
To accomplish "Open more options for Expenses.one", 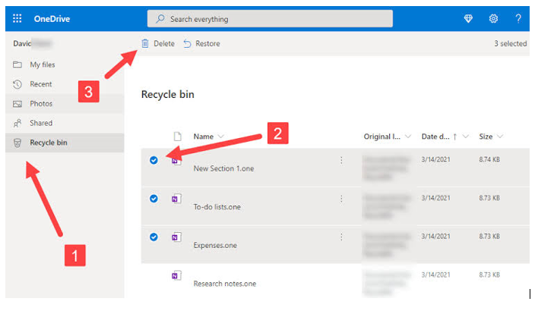I will point(341,237).
